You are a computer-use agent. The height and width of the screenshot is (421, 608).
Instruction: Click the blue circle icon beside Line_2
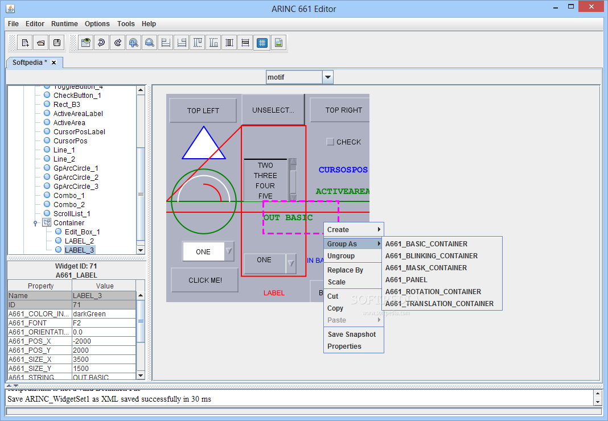click(47, 159)
